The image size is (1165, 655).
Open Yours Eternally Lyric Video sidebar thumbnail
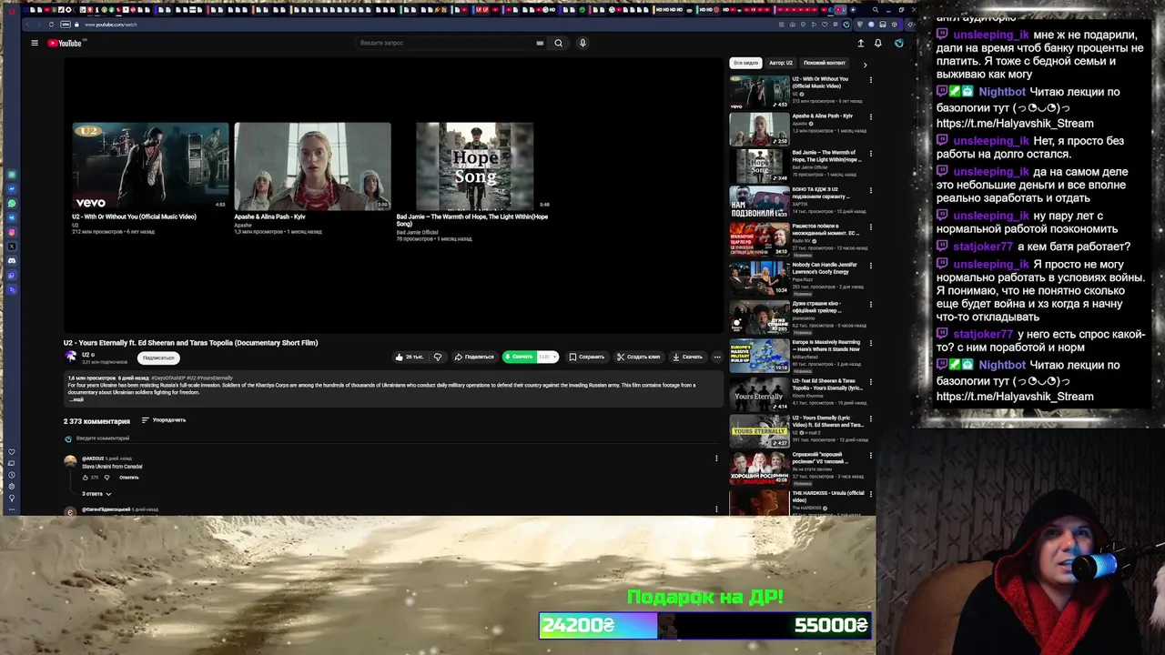[x=759, y=429]
